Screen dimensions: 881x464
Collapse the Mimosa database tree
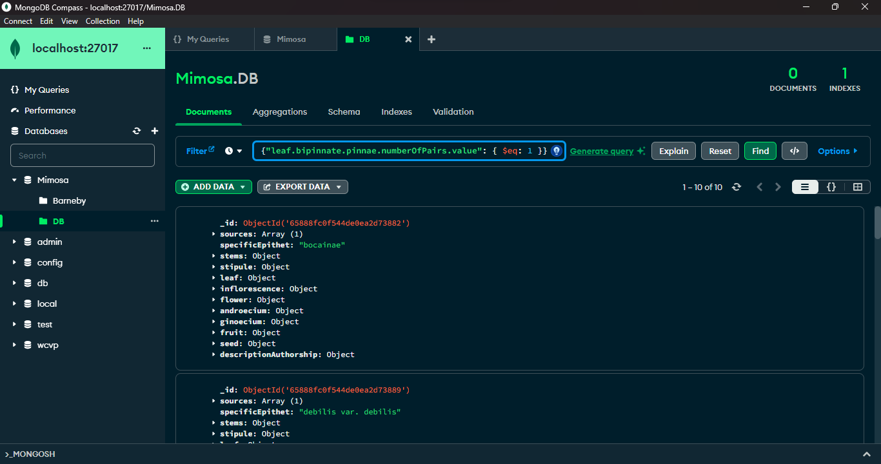coord(14,180)
